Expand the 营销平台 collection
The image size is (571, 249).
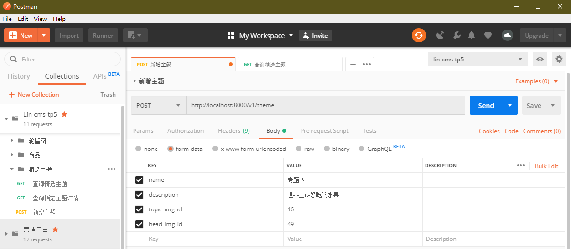(6, 234)
